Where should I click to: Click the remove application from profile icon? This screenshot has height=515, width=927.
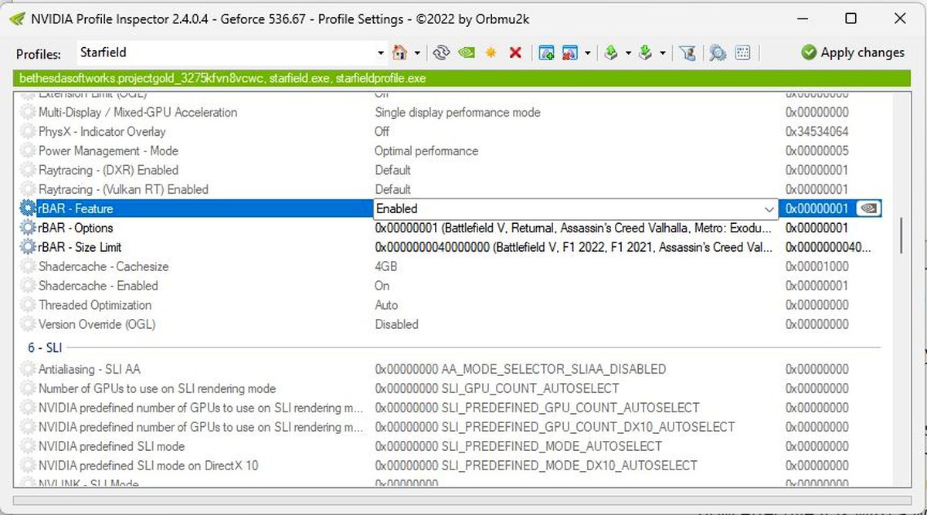[x=571, y=53]
